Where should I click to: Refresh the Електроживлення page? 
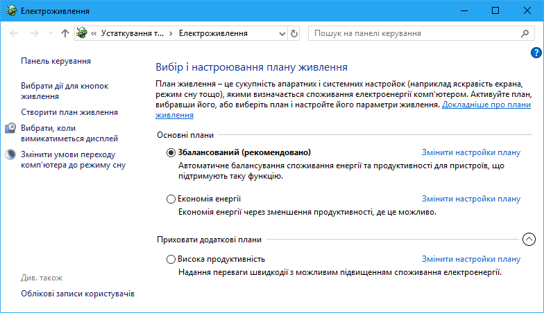click(294, 33)
